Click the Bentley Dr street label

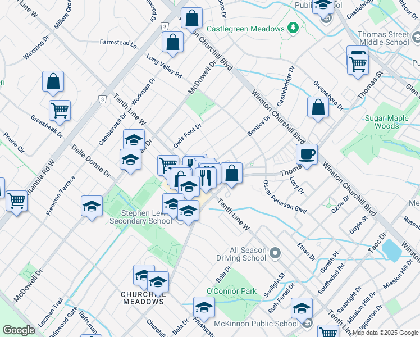[x=259, y=126]
